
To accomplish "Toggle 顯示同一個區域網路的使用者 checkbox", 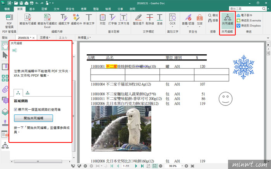I will (x=15, y=109).
